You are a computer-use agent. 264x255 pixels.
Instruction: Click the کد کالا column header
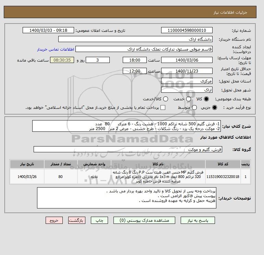pyautogui.click(x=223, y=164)
